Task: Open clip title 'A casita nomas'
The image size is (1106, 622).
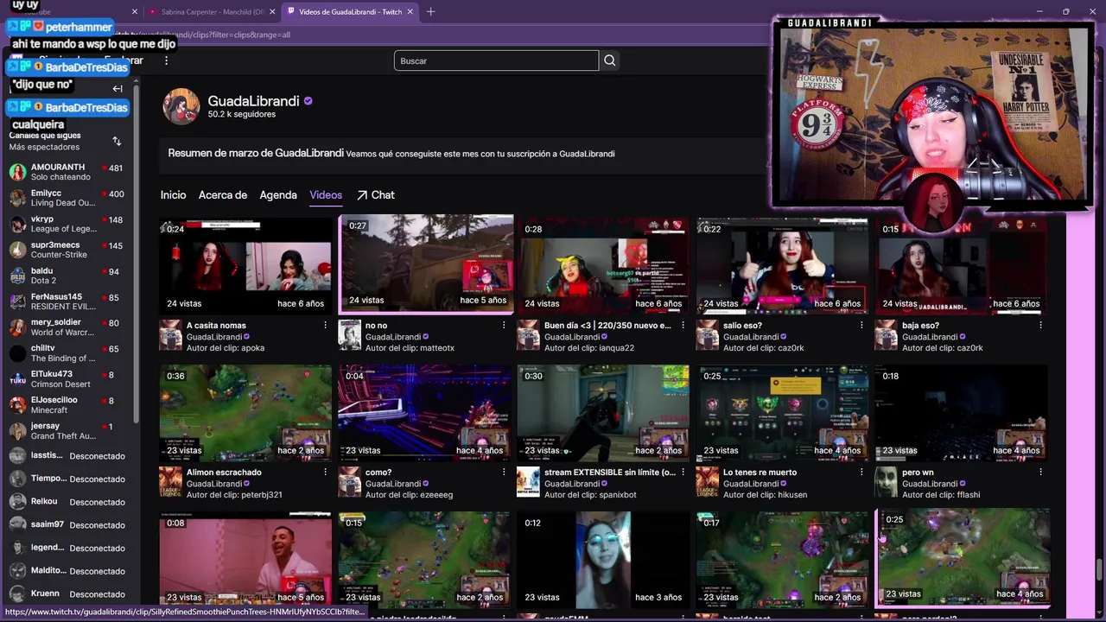Action: pos(216,326)
